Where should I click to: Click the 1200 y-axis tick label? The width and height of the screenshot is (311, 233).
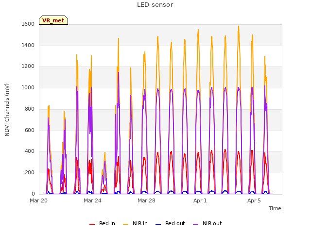(28, 67)
